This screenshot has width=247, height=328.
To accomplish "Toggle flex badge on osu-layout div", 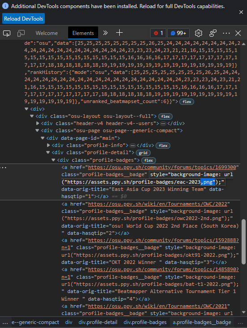I will (x=165, y=117).
